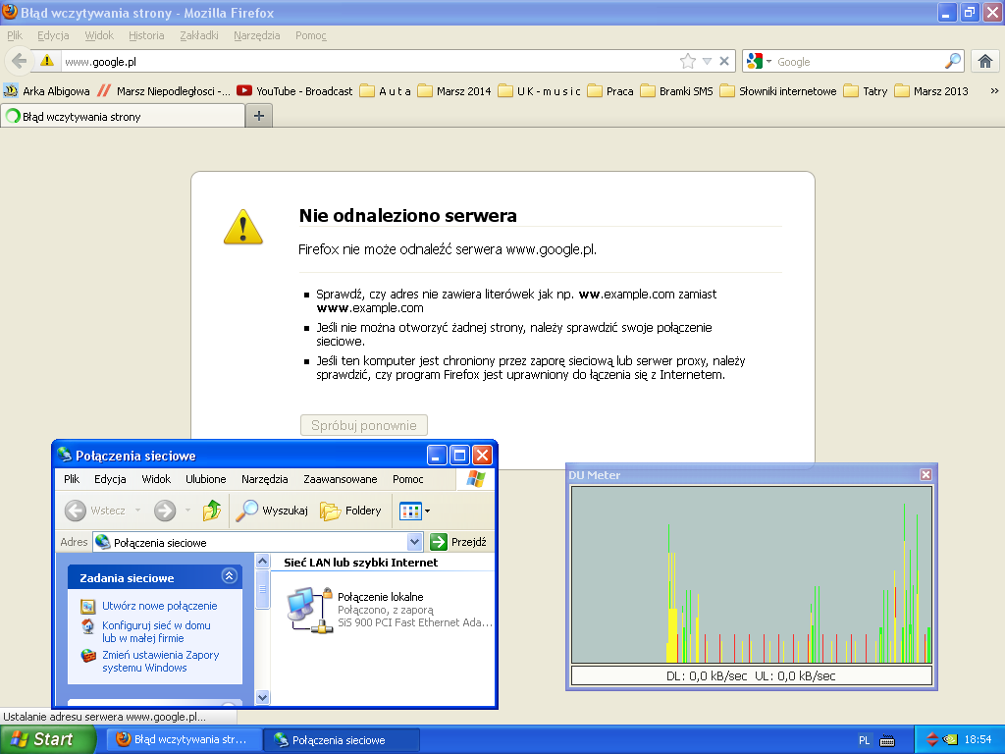Open the Marsz Niepodległości bookmark
The image size is (1005, 754).
coord(164,91)
